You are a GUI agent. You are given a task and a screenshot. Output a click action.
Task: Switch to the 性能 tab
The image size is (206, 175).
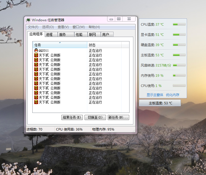click(79, 35)
